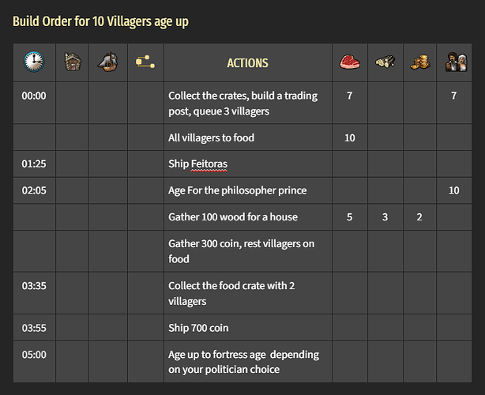This screenshot has width=485, height=395.
Task: Click the ACTIONS column header
Action: click(247, 62)
